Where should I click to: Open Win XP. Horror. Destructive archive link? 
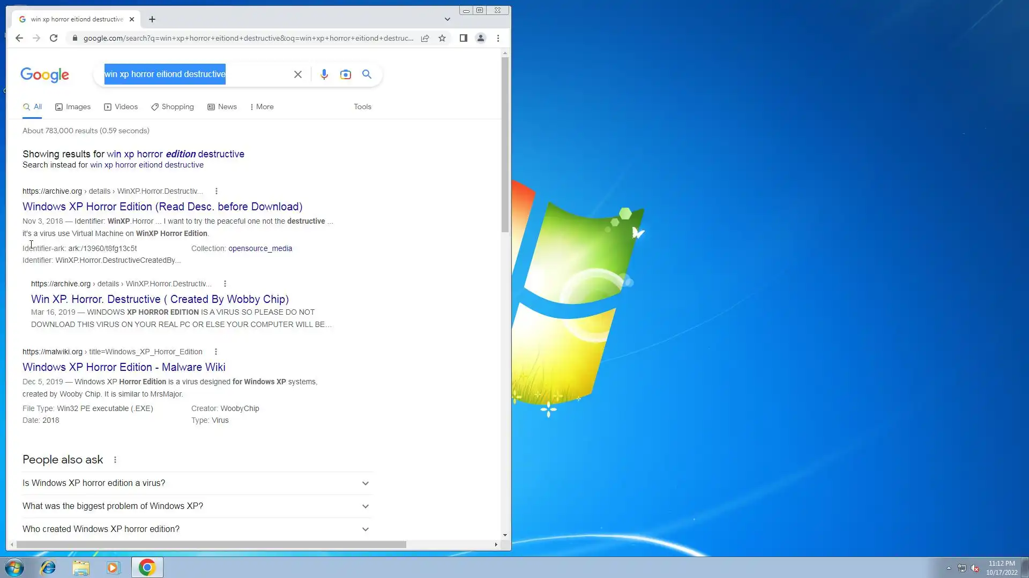160,299
